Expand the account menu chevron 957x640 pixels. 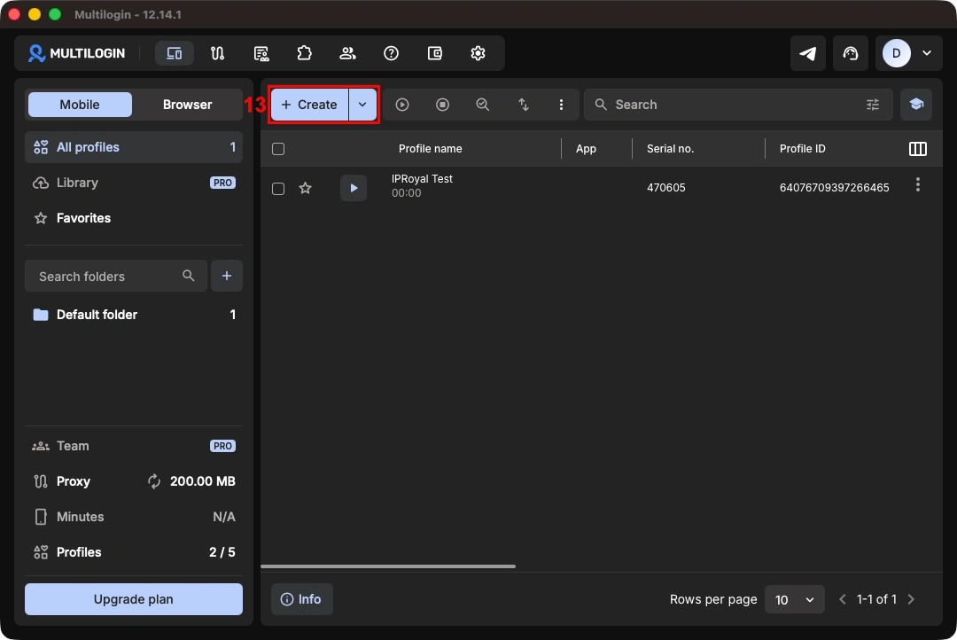click(x=927, y=53)
